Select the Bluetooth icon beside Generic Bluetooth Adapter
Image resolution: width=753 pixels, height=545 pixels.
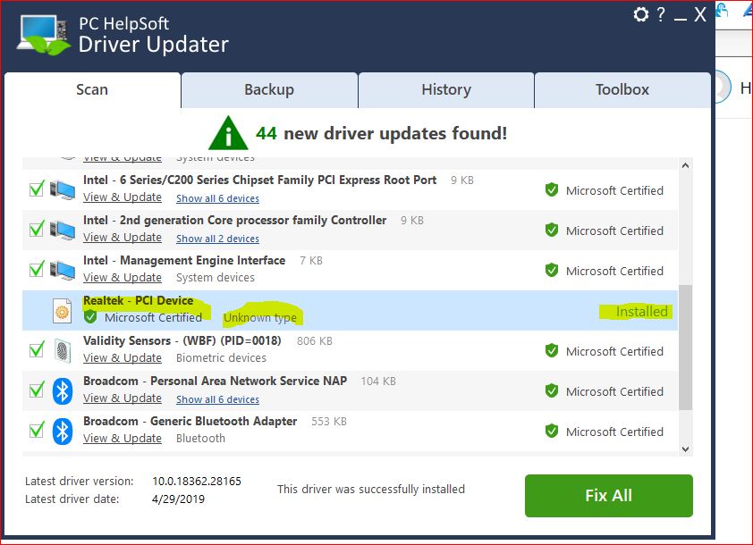[x=62, y=430]
